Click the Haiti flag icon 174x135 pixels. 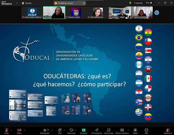(148, 69)
